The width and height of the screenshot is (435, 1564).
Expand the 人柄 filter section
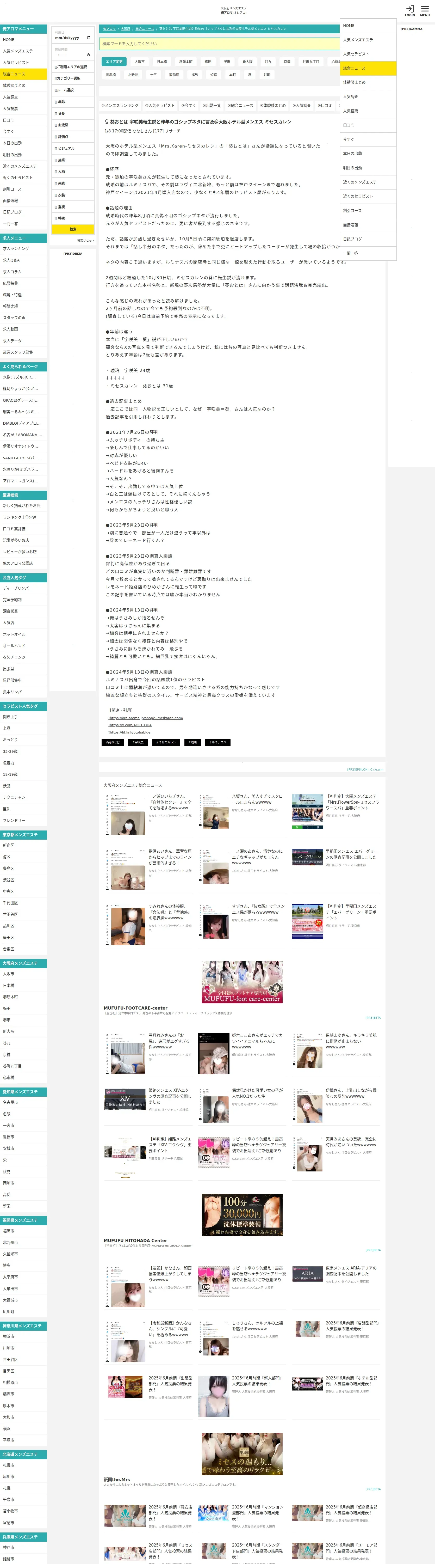(x=73, y=172)
